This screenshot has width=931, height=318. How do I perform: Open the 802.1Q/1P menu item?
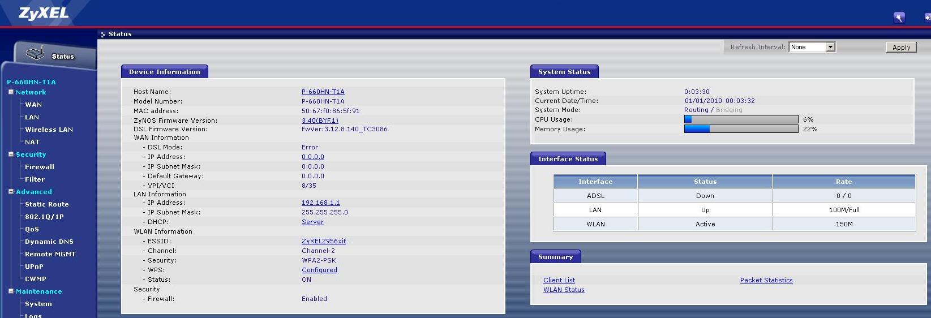[44, 217]
